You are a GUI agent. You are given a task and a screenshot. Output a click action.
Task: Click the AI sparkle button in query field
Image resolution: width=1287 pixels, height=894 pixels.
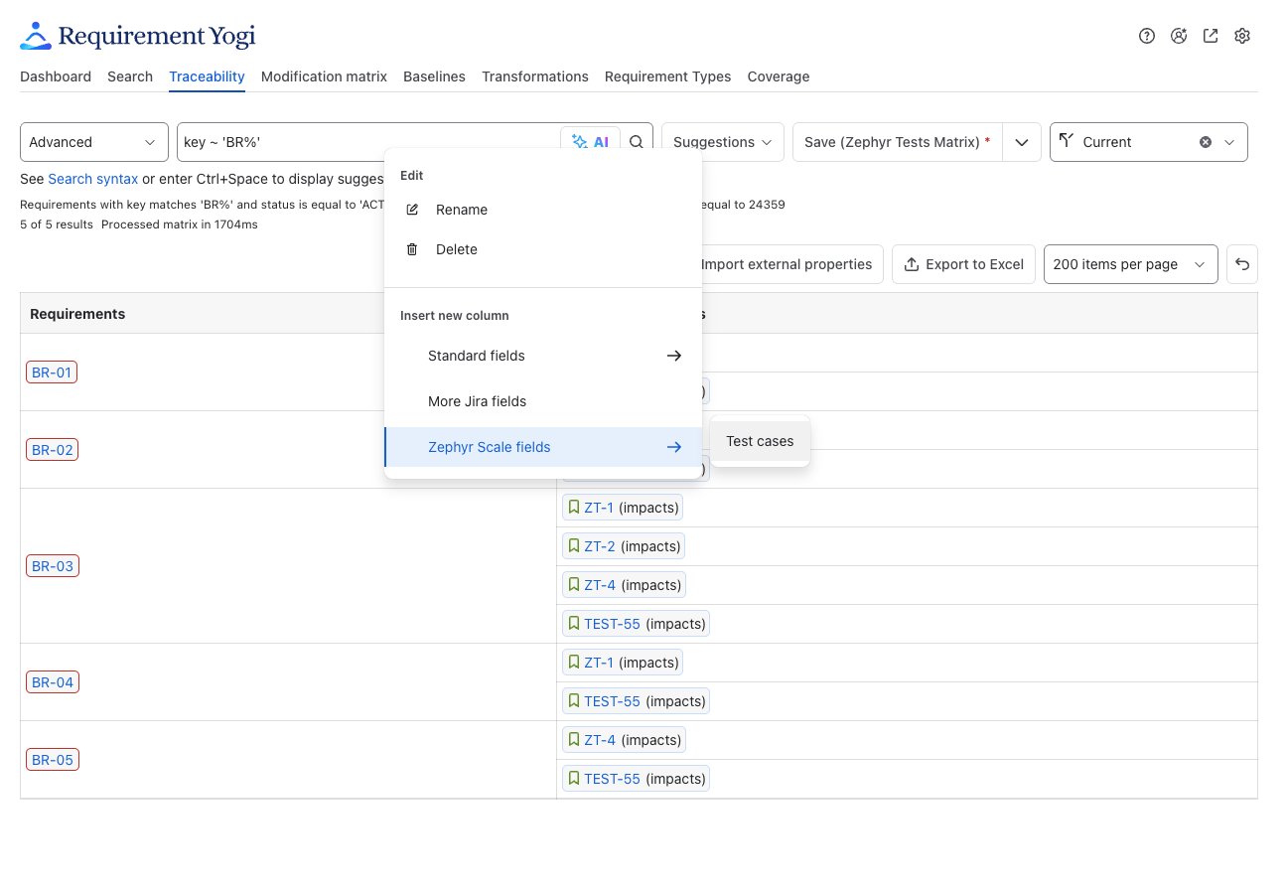(590, 142)
